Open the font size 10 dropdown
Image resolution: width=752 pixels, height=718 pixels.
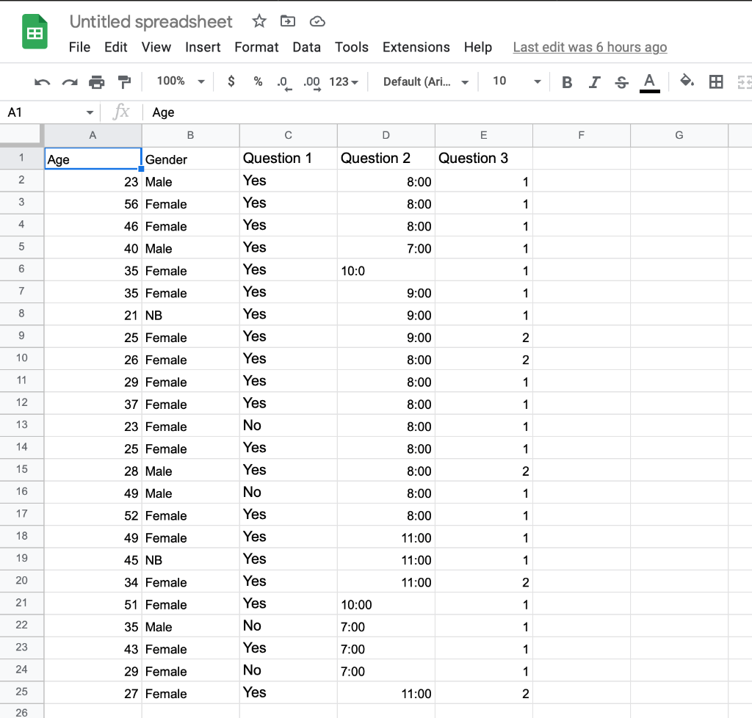tap(516, 81)
